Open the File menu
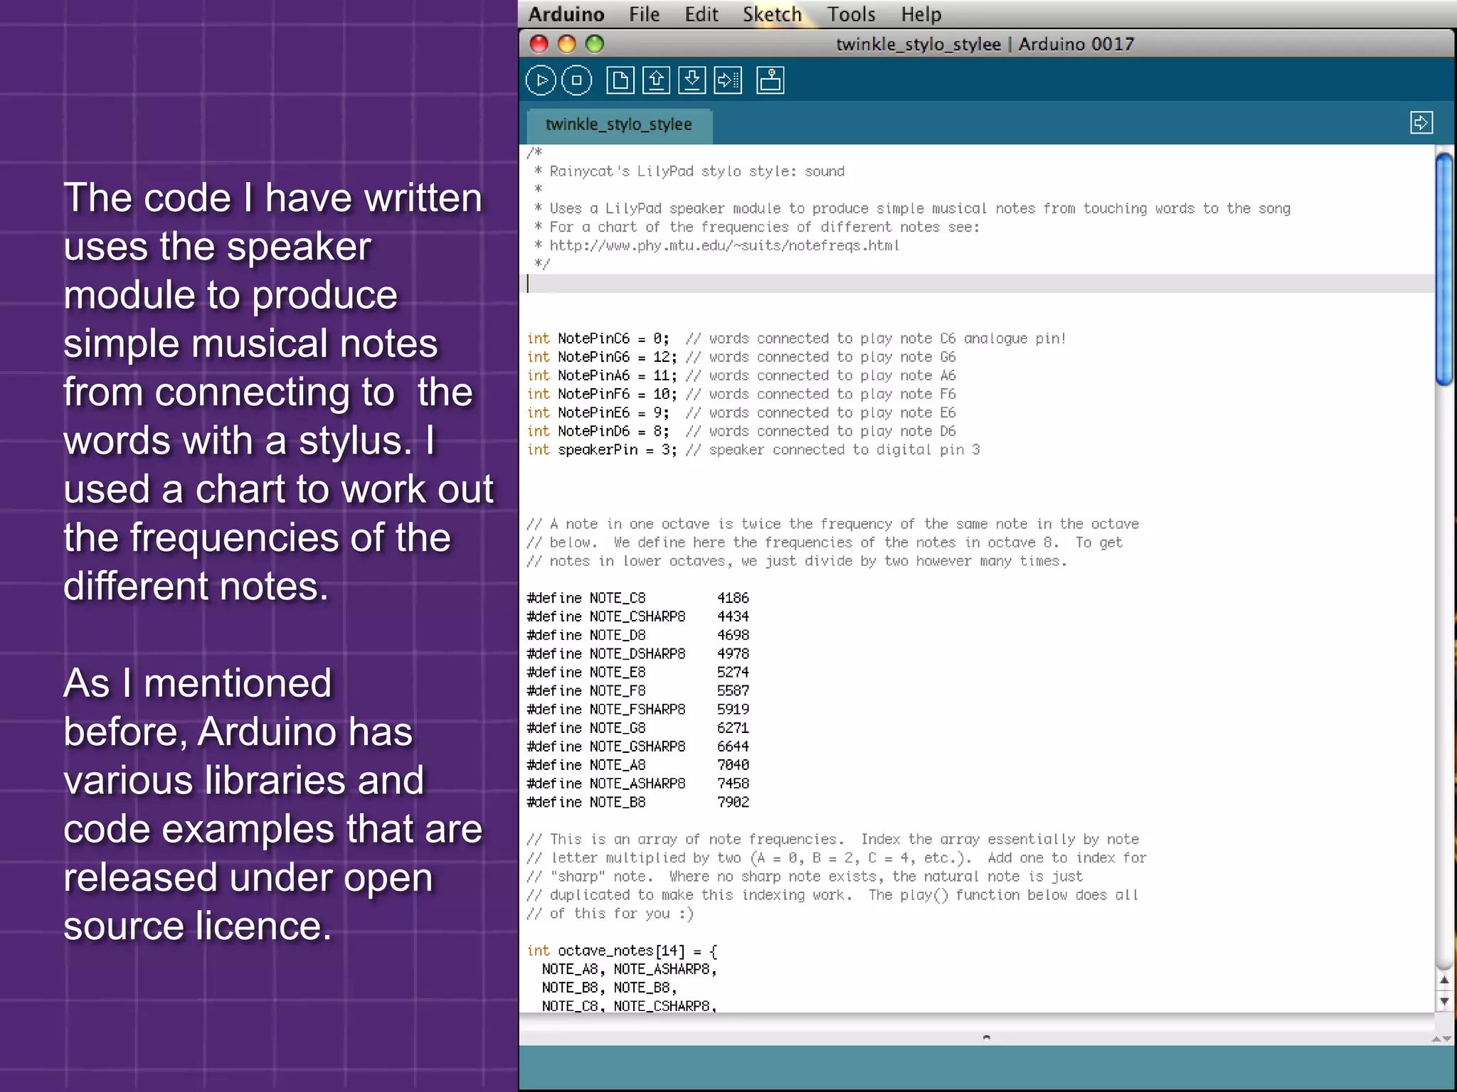Image resolution: width=1457 pixels, height=1092 pixels. [x=645, y=14]
